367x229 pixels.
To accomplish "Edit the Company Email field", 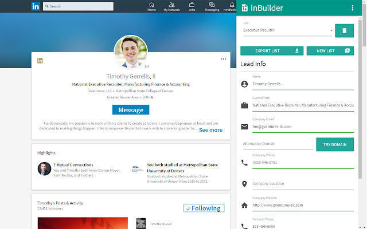I will click(303, 127).
